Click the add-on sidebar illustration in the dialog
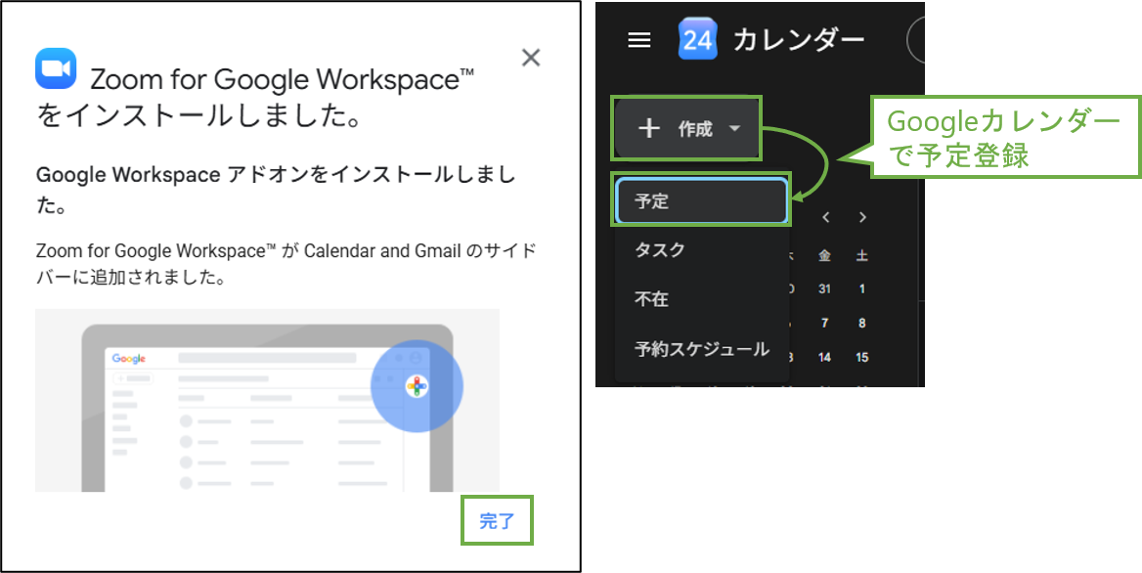Screen dimensions: 1142x573 [267, 400]
